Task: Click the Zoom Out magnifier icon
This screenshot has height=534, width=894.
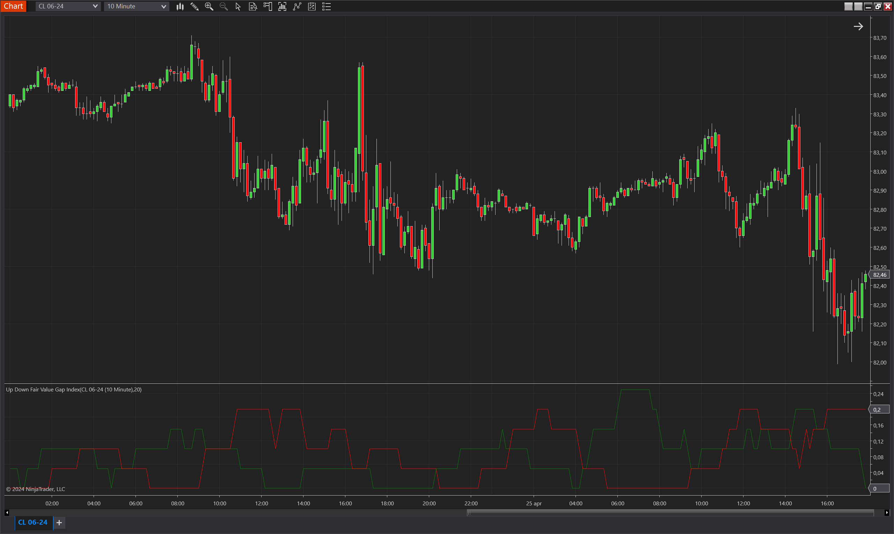Action: click(223, 7)
